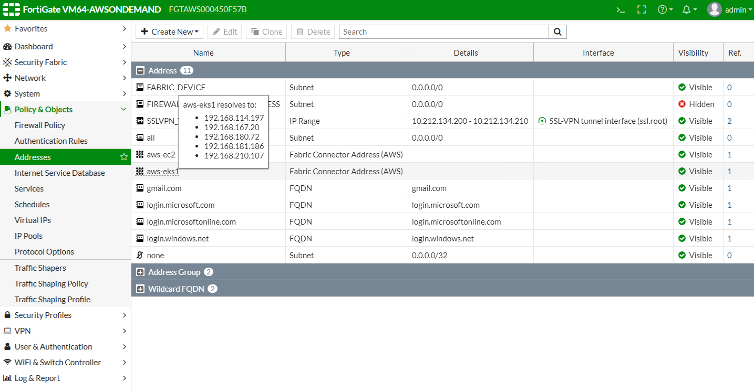Image resolution: width=754 pixels, height=392 pixels.
Task: Click the hostname FGTAWS000450F57B link
Action: (x=208, y=9)
